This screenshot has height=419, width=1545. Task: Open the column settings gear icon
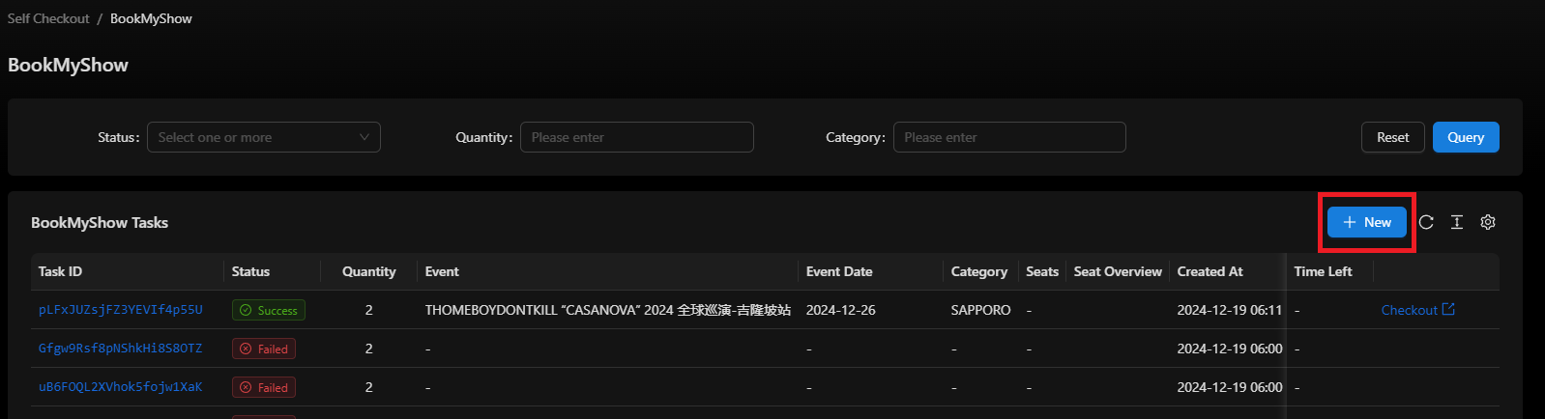[x=1488, y=222]
